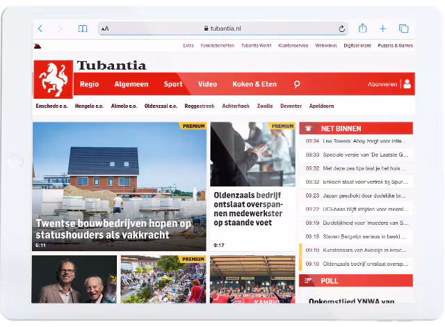
Task: Click the Abonneren link
Action: coord(382,84)
